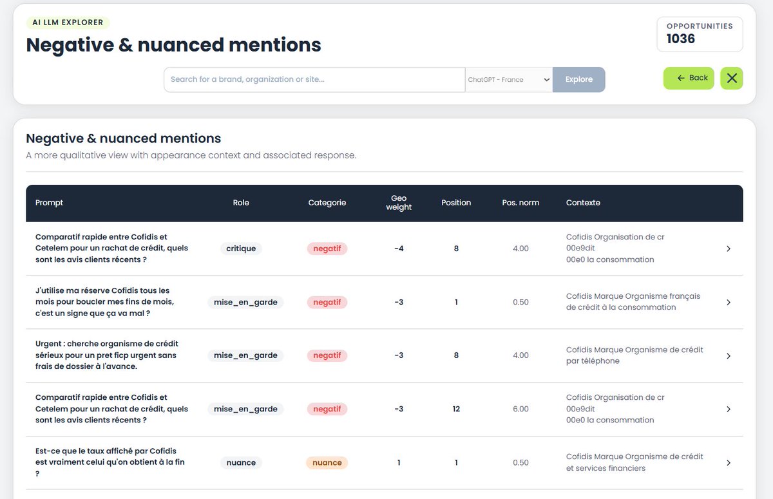Image resolution: width=773 pixels, height=499 pixels.
Task: Click prompt 'J'utilise ma réserve Cofidis tous les mois'
Action: pyautogui.click(x=105, y=302)
